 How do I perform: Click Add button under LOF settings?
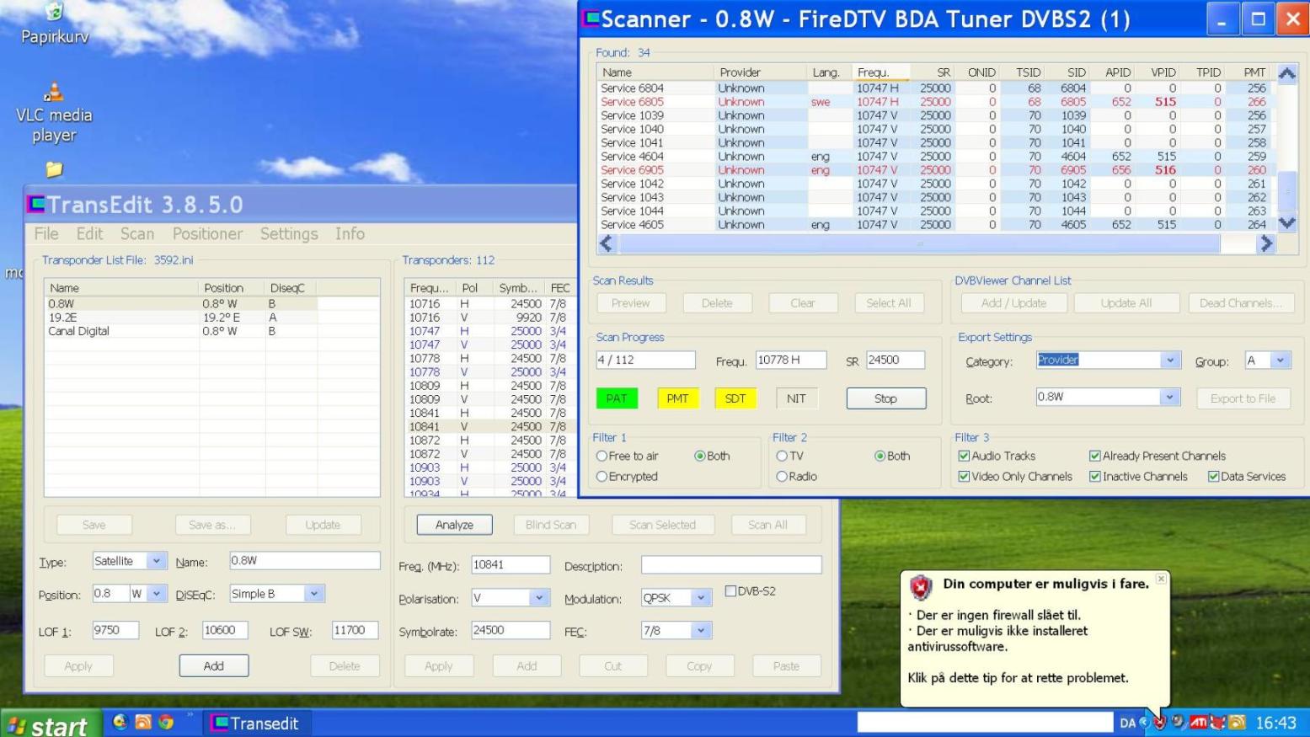point(213,665)
